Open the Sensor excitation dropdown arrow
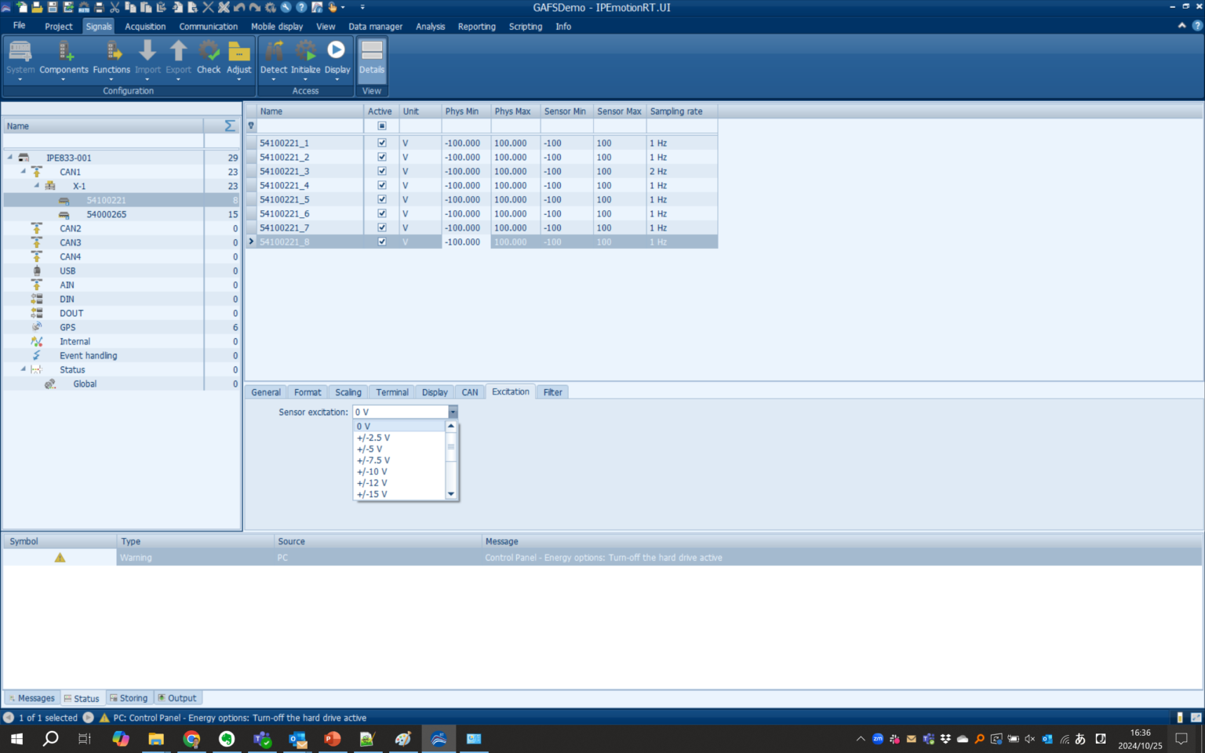This screenshot has width=1205, height=753. coord(453,413)
